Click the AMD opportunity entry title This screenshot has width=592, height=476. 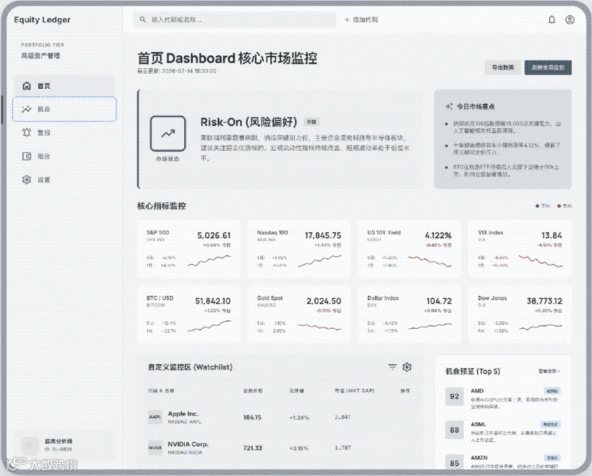(x=478, y=391)
